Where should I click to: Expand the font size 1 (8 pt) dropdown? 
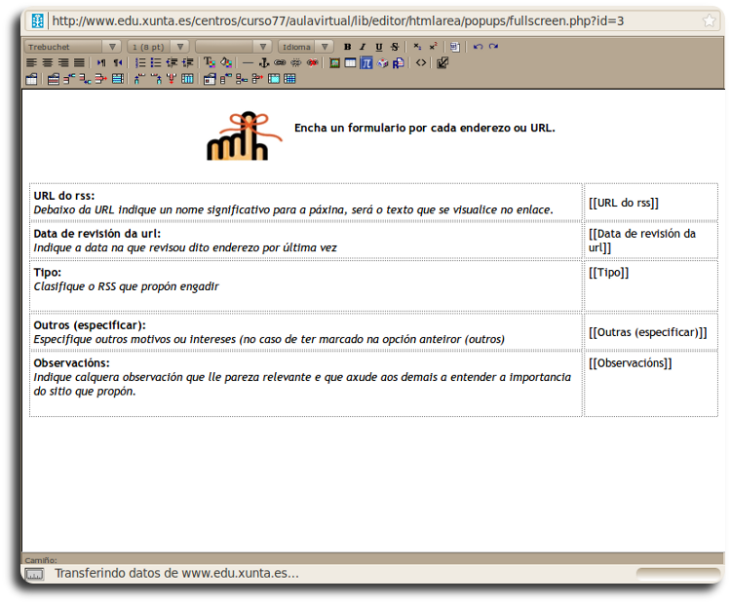pos(158,47)
